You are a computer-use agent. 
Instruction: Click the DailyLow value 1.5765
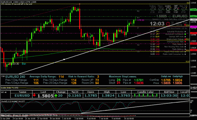[166, 80]
